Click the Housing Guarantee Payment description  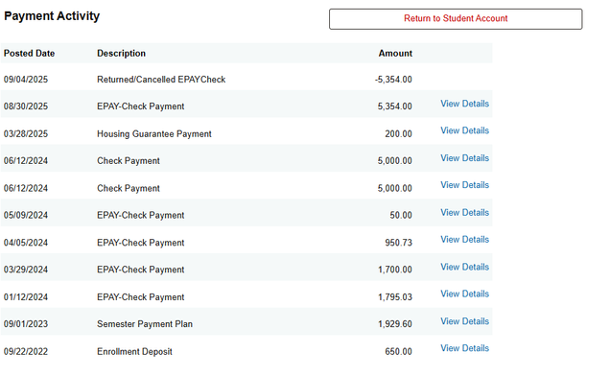[154, 134]
